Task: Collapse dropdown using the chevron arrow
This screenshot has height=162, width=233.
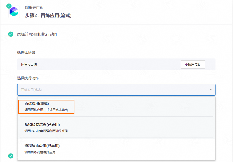Action: pyautogui.click(x=211, y=90)
